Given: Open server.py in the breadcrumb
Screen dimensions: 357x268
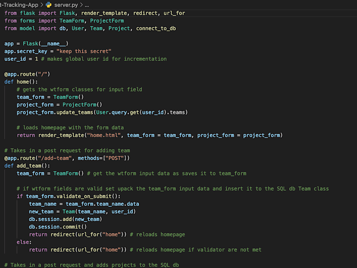Looking at the screenshot, I should click(66, 5).
